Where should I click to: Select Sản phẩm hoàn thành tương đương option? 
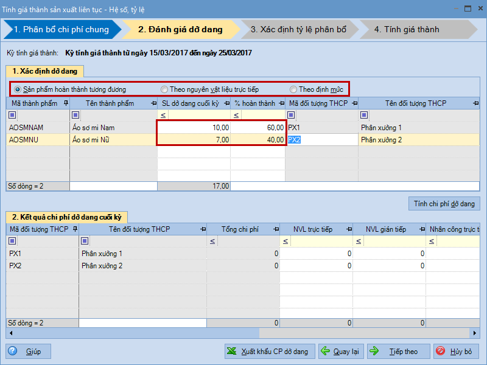coord(18,89)
